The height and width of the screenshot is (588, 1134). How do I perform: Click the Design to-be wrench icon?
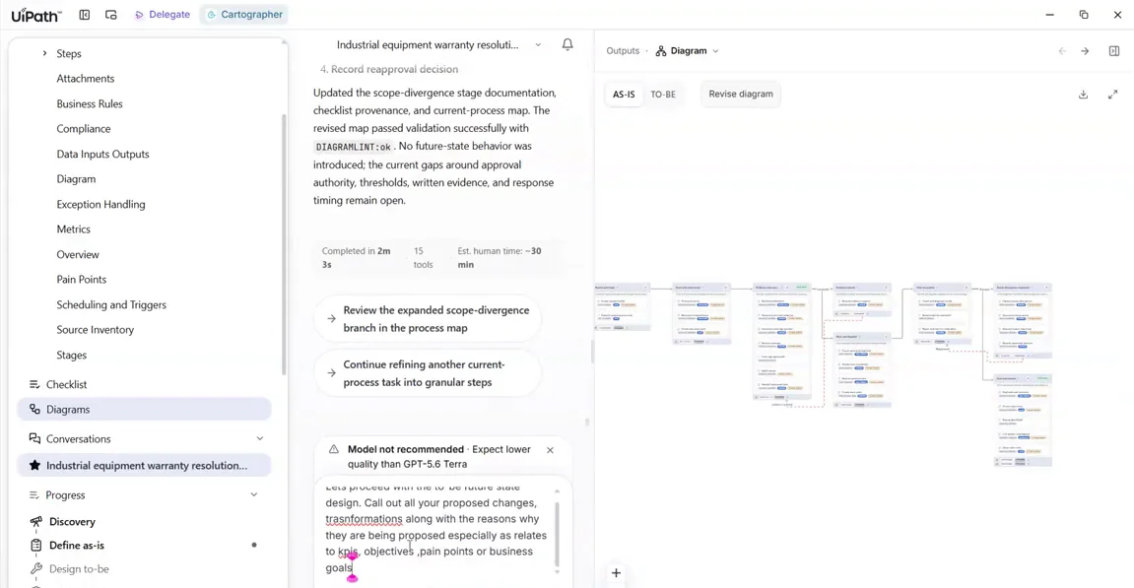point(35,569)
